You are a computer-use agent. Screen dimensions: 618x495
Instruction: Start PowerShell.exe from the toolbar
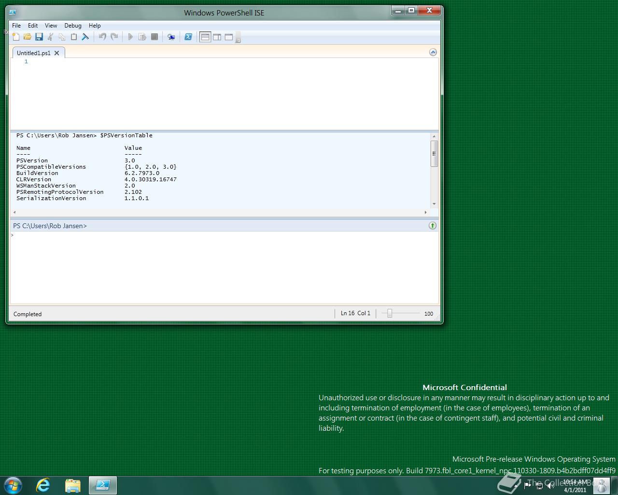point(188,37)
